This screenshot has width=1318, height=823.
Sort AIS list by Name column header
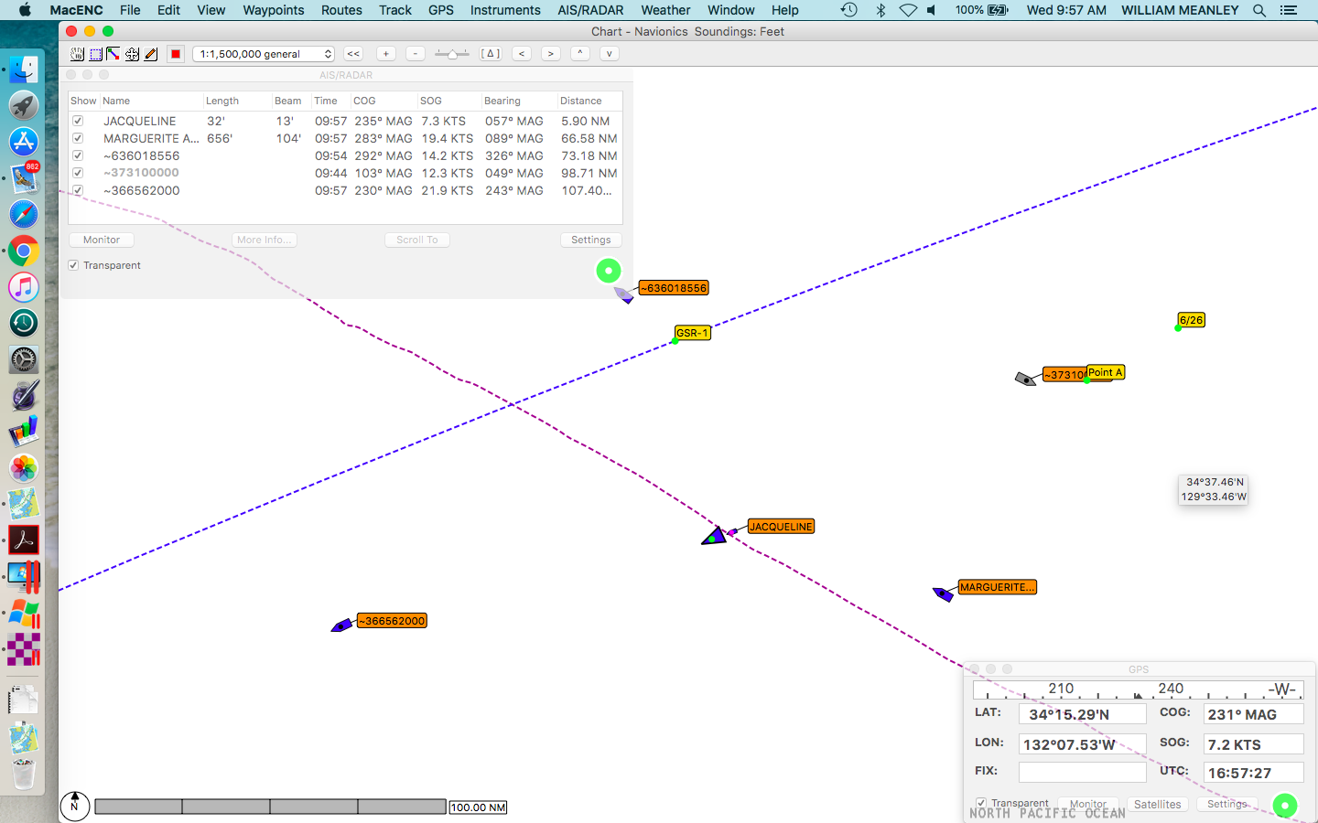point(151,101)
